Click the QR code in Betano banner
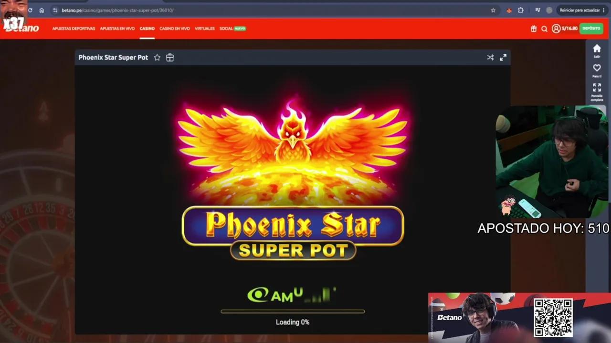 coord(553,318)
